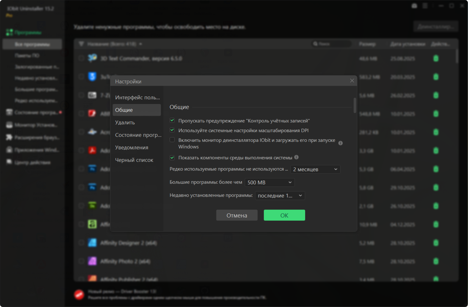Uncheck Пропускать предупреждение "Контроль учётных записей"
This screenshot has height=307, width=468.
tap(172, 120)
